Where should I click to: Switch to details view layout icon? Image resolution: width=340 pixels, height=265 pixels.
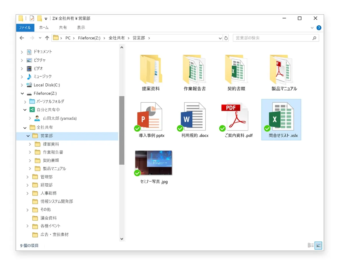pos(311,245)
